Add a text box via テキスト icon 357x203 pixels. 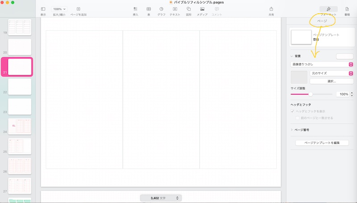coord(175,9)
